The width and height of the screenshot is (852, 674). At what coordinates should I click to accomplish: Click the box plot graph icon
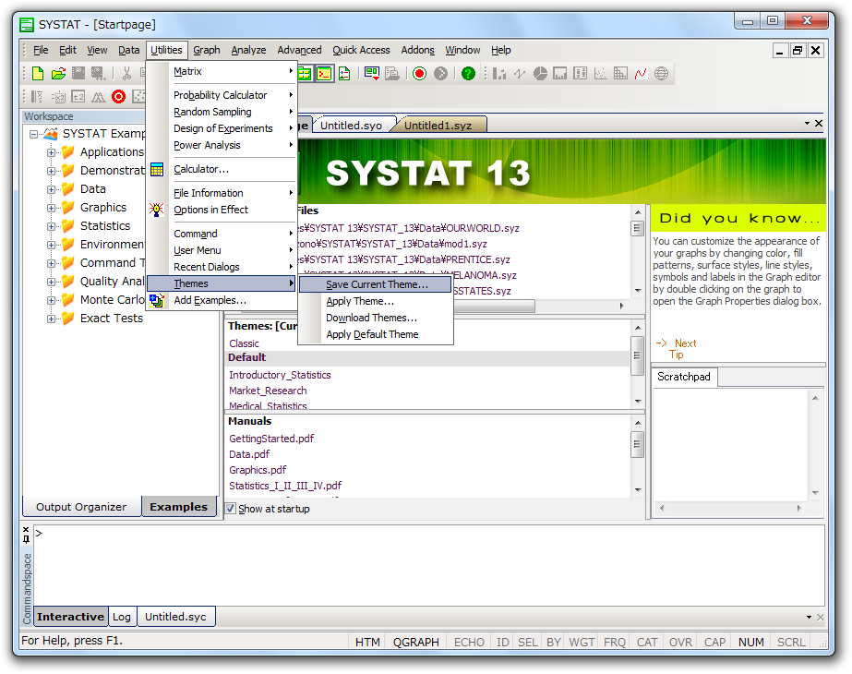[581, 73]
